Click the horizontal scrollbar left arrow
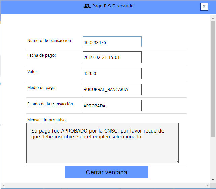The width and height of the screenshot is (216, 189). (x=4, y=185)
